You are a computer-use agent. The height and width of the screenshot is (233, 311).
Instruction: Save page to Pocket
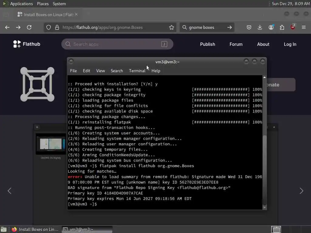coord(249,27)
